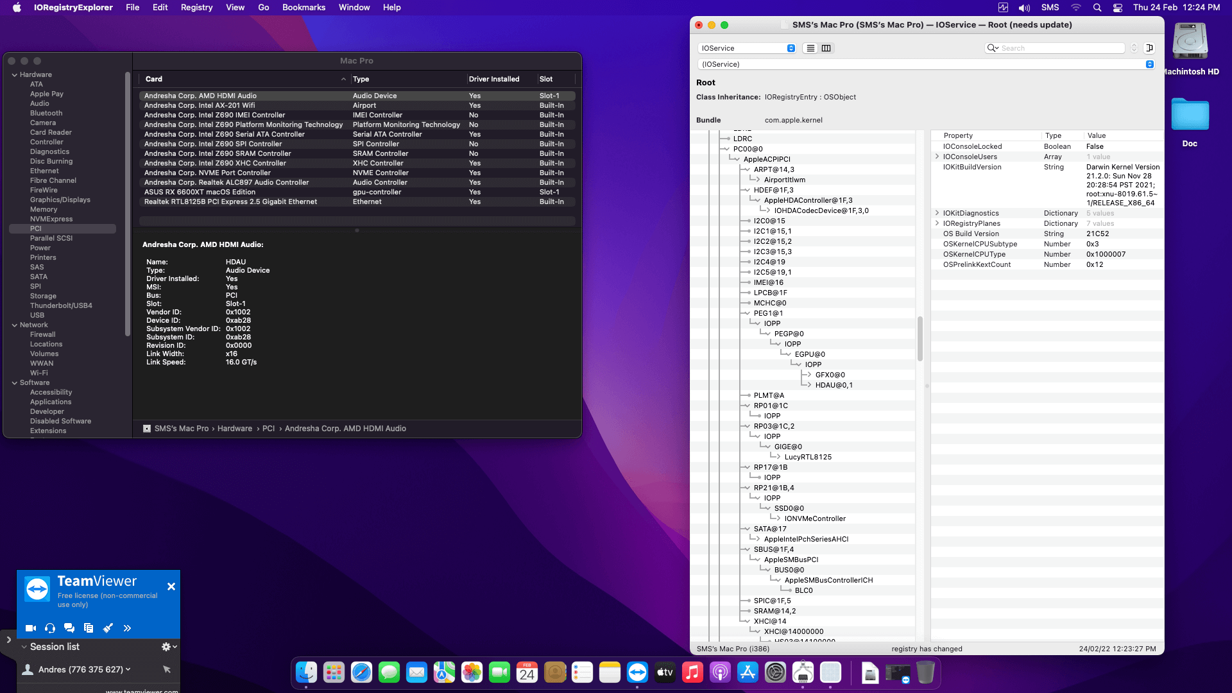Open the Registry menu
Screen dimensions: 1232x693
point(196,8)
